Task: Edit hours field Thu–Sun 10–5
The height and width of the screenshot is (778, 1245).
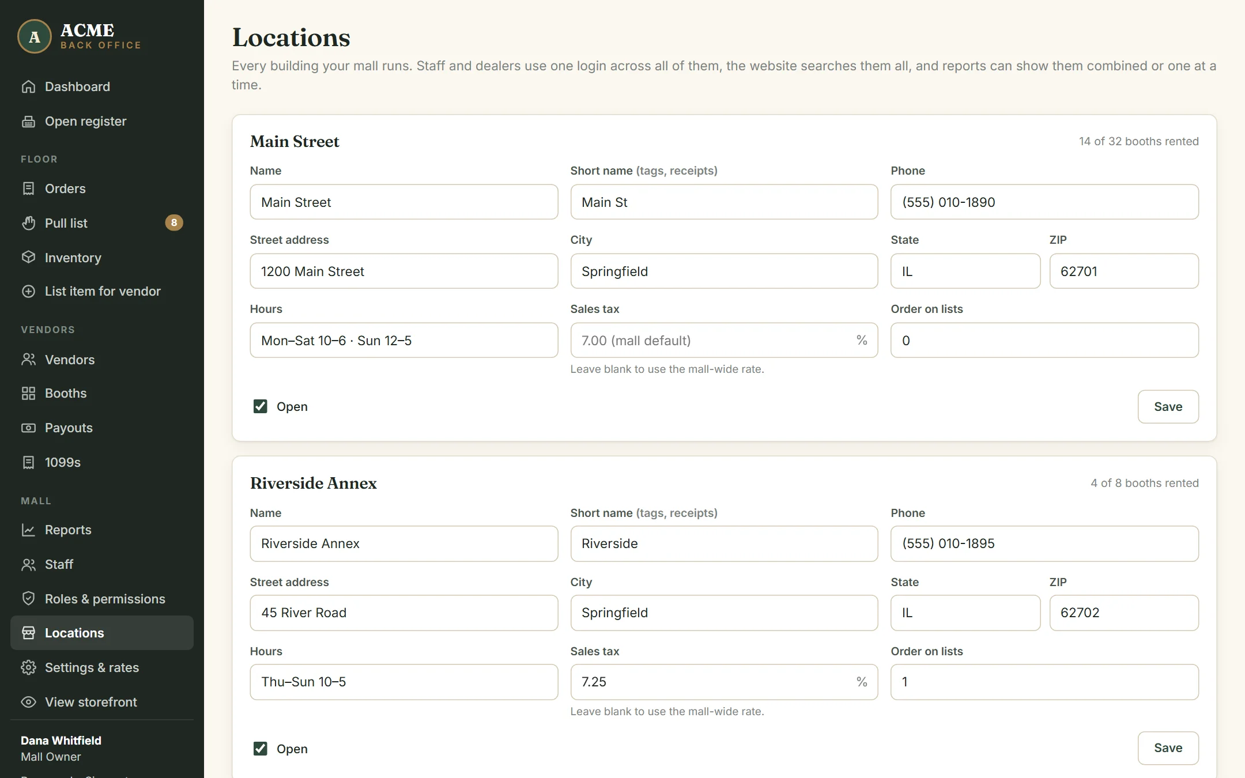Action: 403,682
